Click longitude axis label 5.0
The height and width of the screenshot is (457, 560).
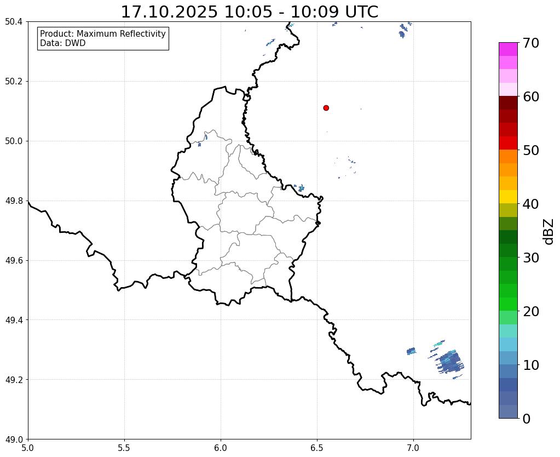point(28,448)
